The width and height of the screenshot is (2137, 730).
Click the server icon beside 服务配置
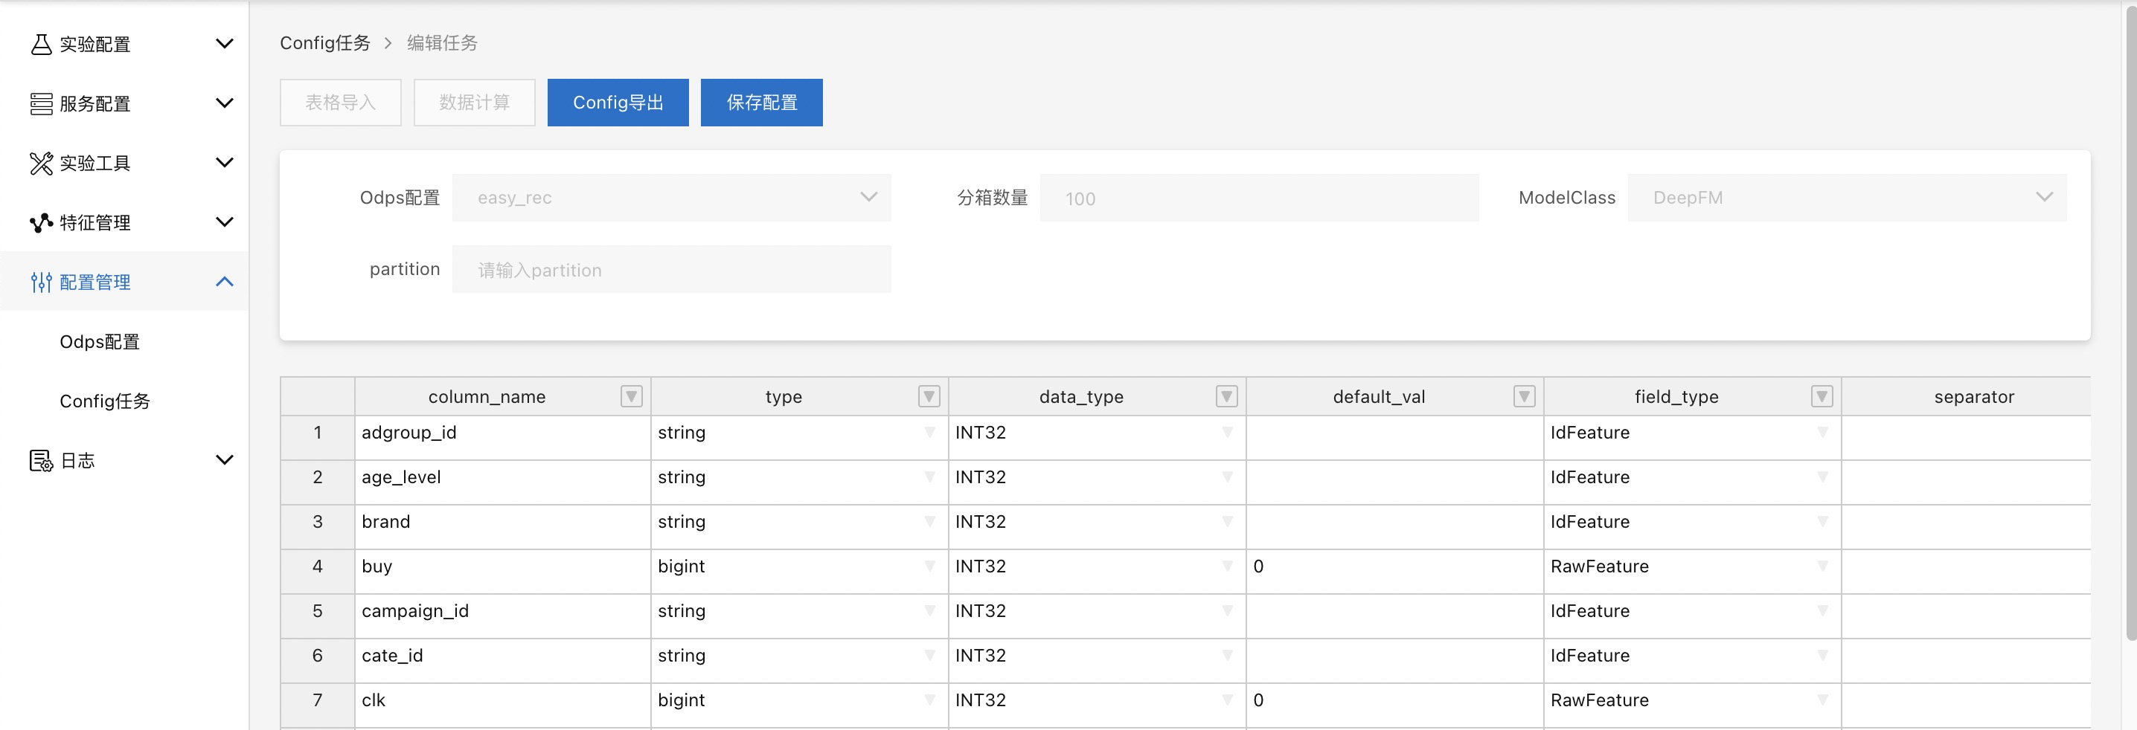coord(41,103)
